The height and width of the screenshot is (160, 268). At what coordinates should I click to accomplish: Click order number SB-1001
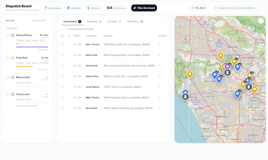(x=77, y=44)
